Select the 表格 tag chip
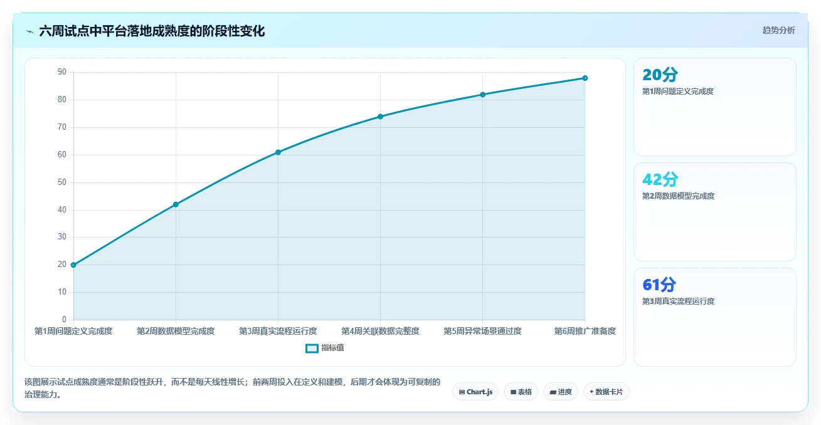This screenshot has height=425, width=821. (521, 392)
